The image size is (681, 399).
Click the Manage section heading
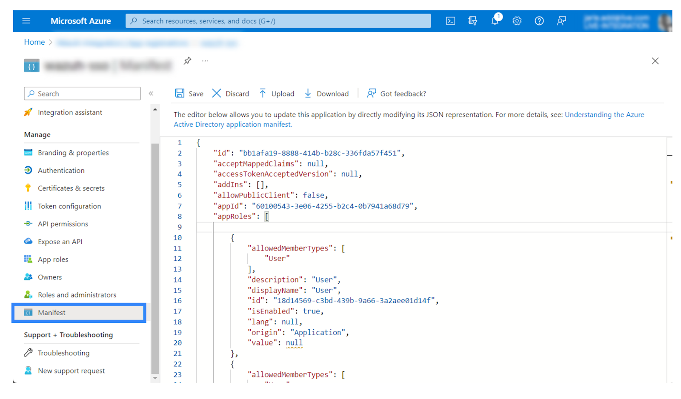coord(37,134)
